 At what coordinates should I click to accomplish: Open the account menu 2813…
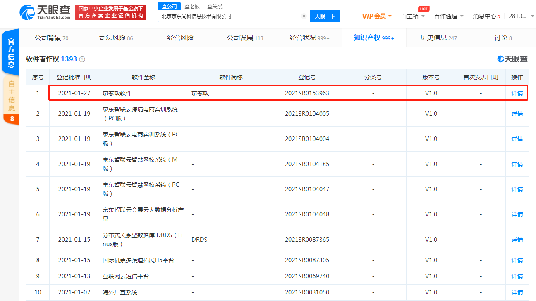tap(522, 16)
